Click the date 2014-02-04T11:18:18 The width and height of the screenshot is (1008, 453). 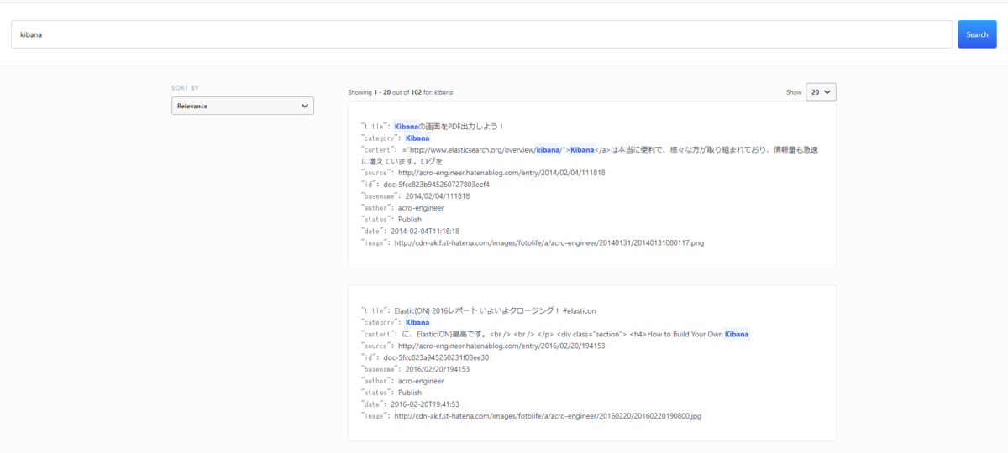(425, 231)
